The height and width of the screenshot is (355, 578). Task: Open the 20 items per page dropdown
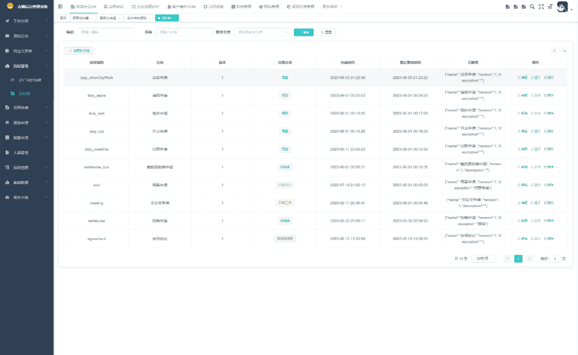coord(485,259)
